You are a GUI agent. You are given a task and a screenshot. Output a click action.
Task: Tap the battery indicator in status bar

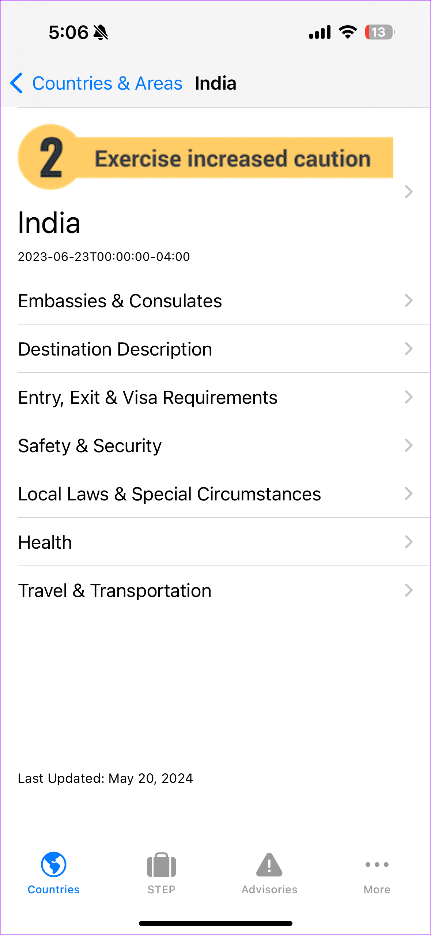pyautogui.click(x=379, y=32)
